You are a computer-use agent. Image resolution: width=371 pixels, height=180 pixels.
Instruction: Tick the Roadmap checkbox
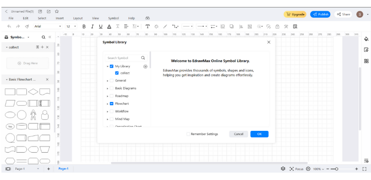[x=111, y=96]
